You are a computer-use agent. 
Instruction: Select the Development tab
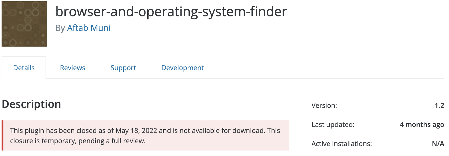pos(182,68)
